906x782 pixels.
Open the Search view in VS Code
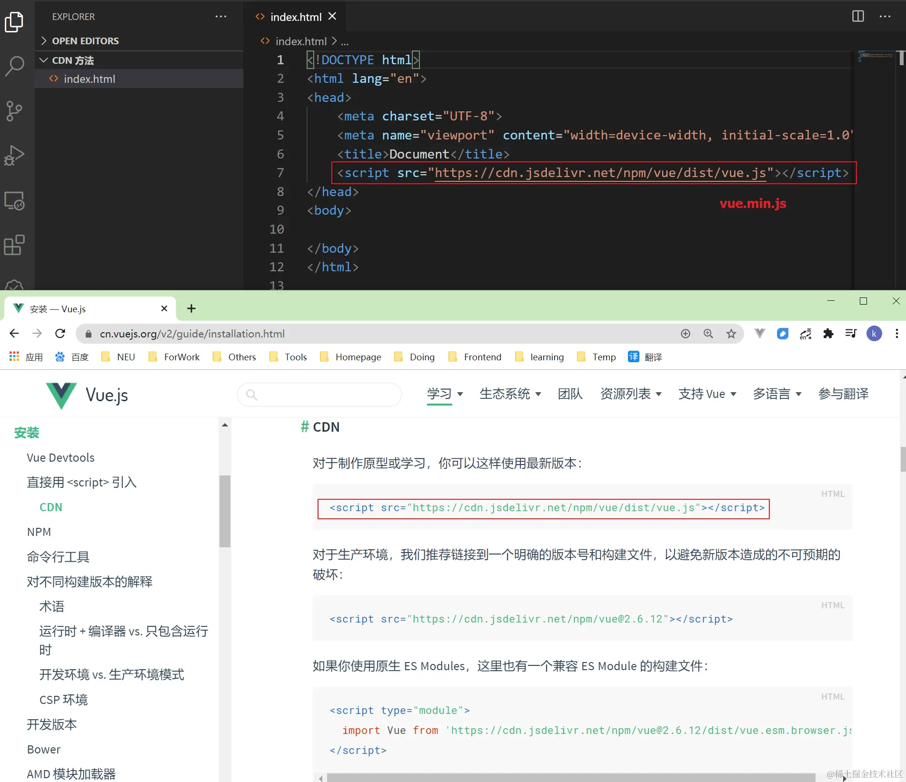(x=14, y=66)
